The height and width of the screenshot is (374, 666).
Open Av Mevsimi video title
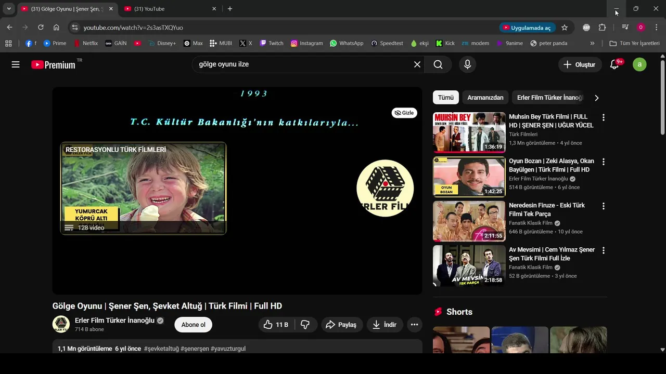coord(552,254)
